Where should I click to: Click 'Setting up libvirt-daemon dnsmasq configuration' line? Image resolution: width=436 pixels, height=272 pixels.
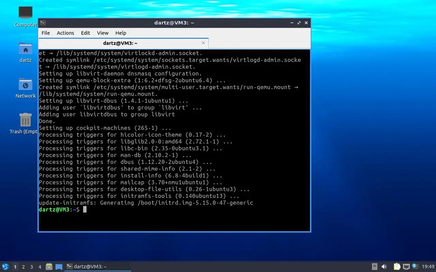(x=120, y=73)
